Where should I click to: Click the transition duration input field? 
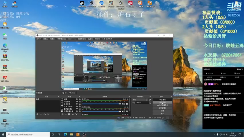coord(142,103)
